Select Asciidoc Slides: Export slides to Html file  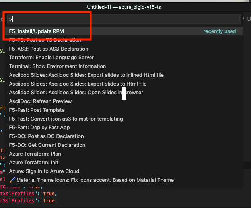pos(78,84)
